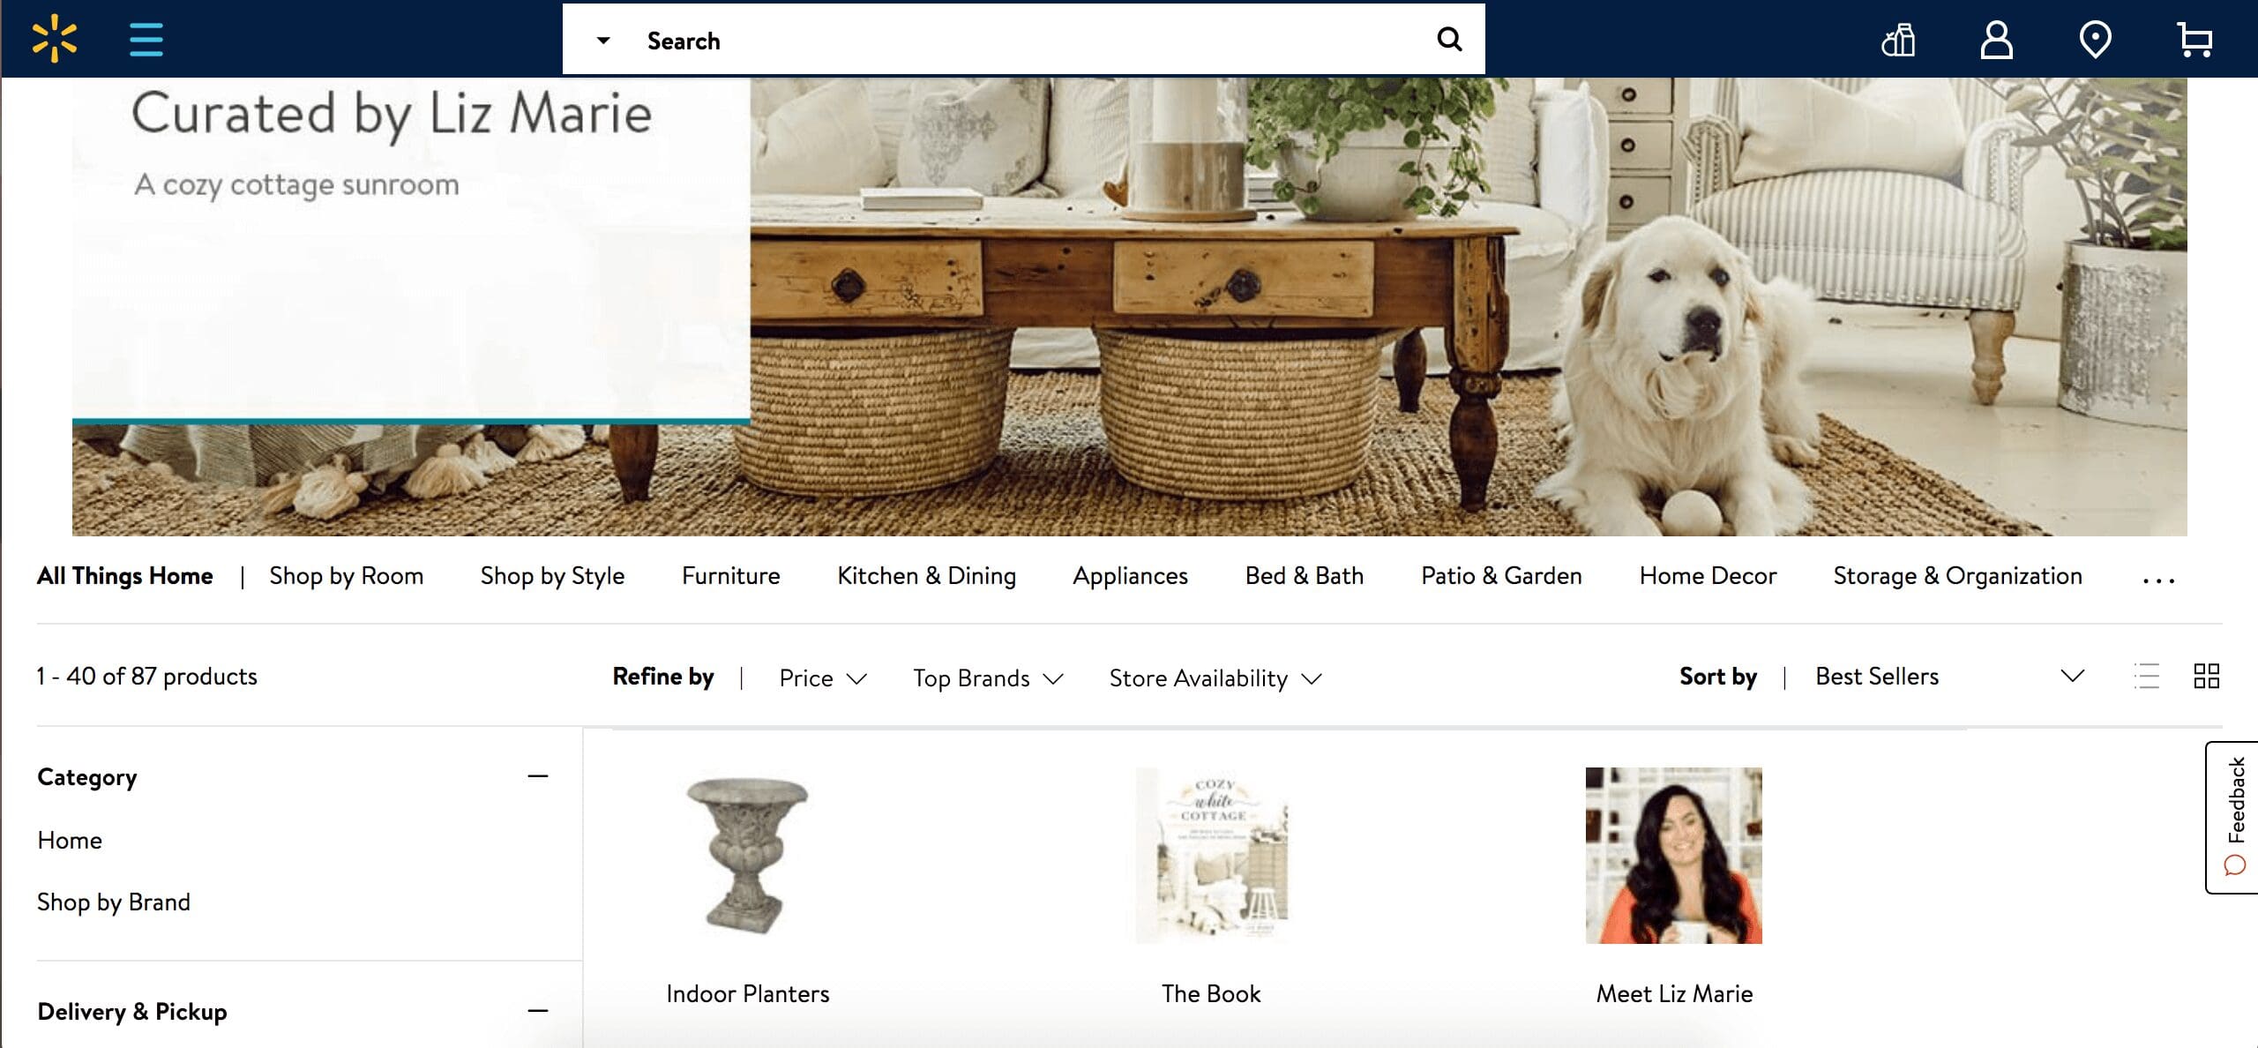Open the Shop by Room menu
The image size is (2258, 1048).
347,576
